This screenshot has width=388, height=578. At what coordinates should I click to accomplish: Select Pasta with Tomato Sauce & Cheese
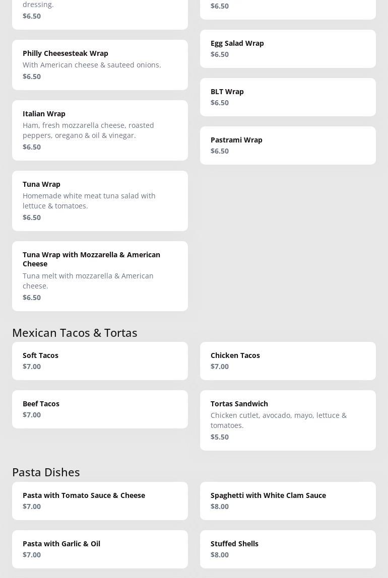(x=100, y=501)
